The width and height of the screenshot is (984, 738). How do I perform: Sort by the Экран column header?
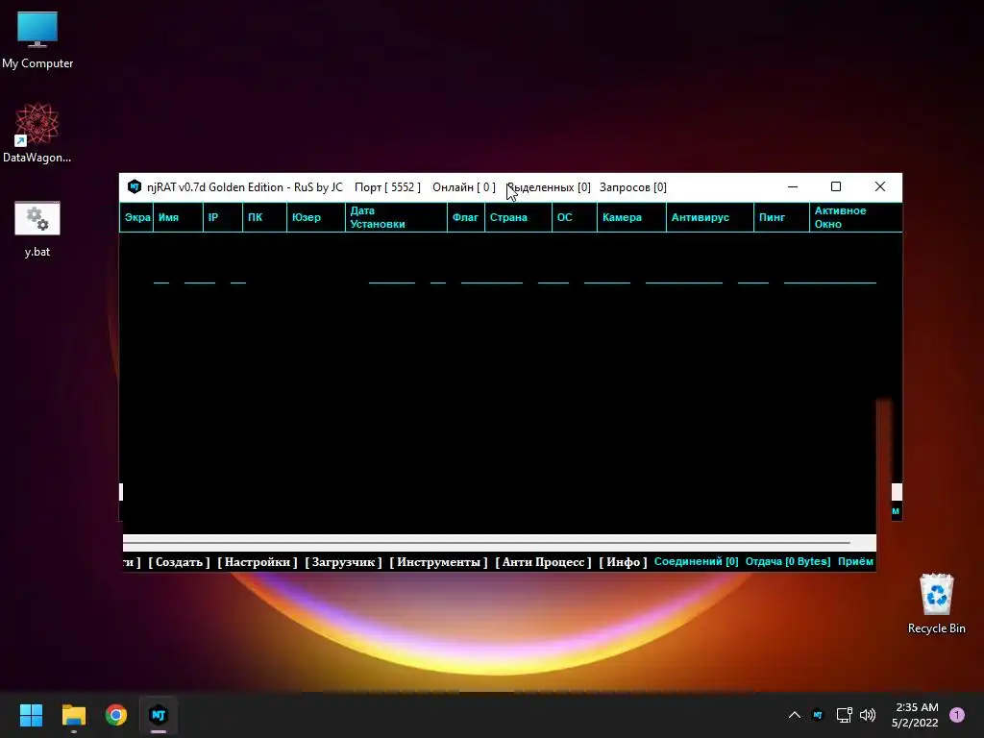tap(136, 217)
